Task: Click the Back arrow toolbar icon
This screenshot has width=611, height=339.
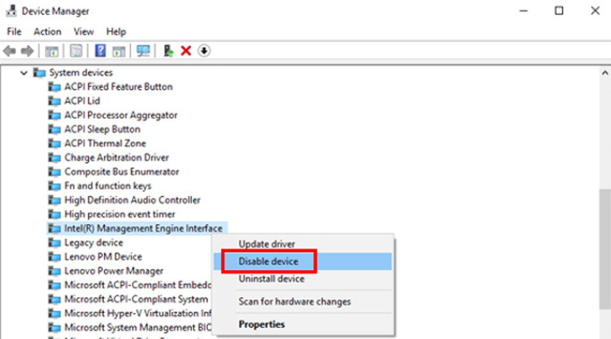Action: tap(10, 51)
